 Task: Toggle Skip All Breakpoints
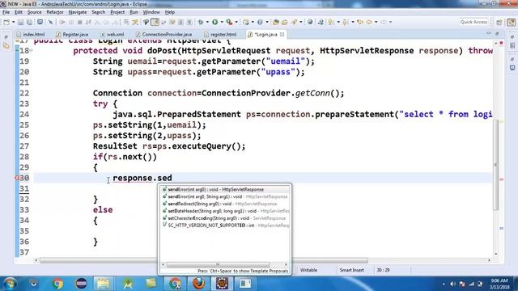click(50, 22)
